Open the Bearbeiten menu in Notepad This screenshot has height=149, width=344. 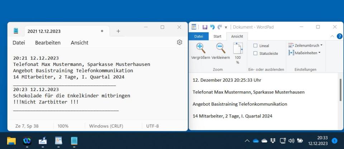pos(48,43)
